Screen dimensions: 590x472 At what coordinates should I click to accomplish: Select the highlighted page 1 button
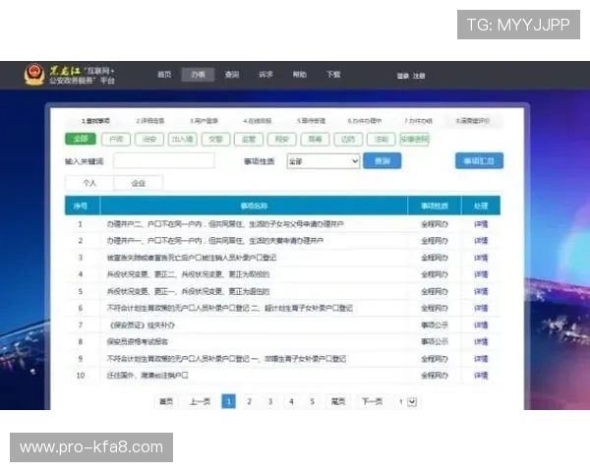coord(228,401)
